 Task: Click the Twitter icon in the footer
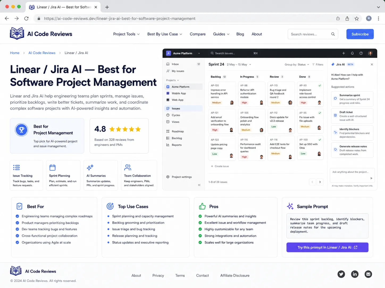[x=341, y=274]
